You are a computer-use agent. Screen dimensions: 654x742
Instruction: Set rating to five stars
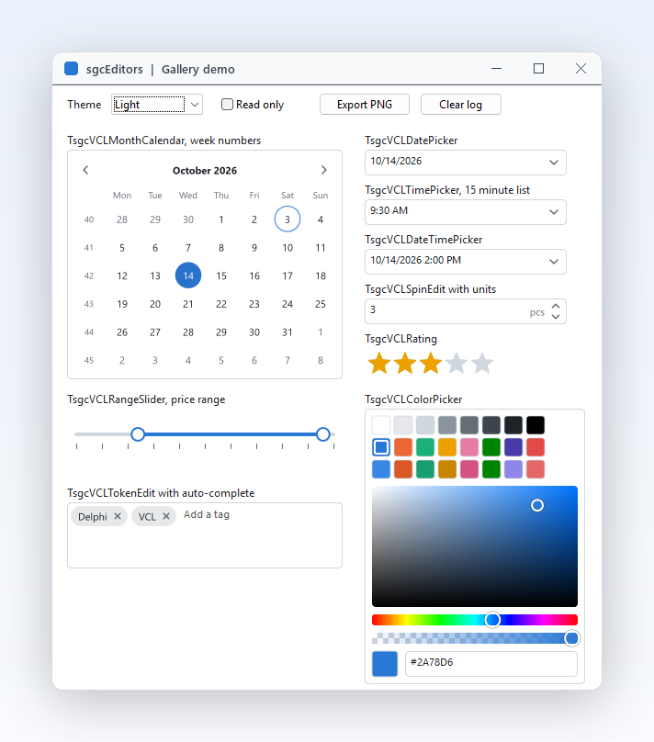[x=482, y=364]
